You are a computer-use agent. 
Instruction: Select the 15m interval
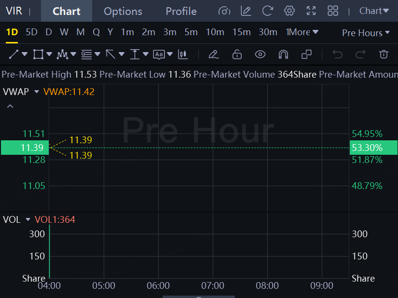[241, 32]
